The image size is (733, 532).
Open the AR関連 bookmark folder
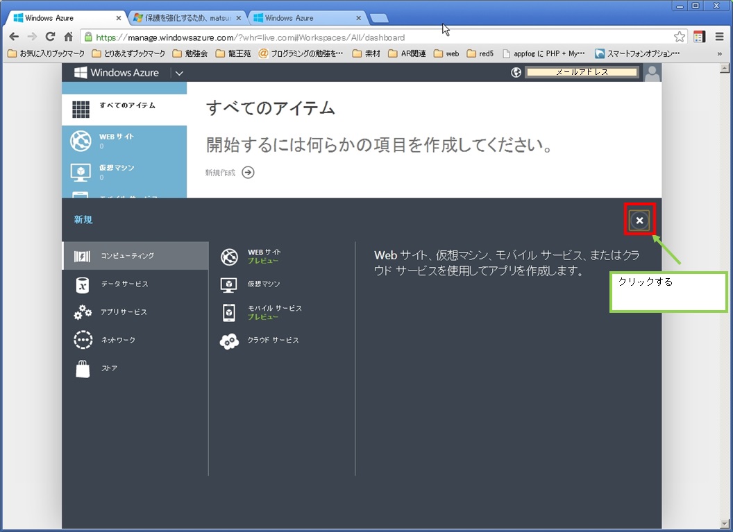407,53
